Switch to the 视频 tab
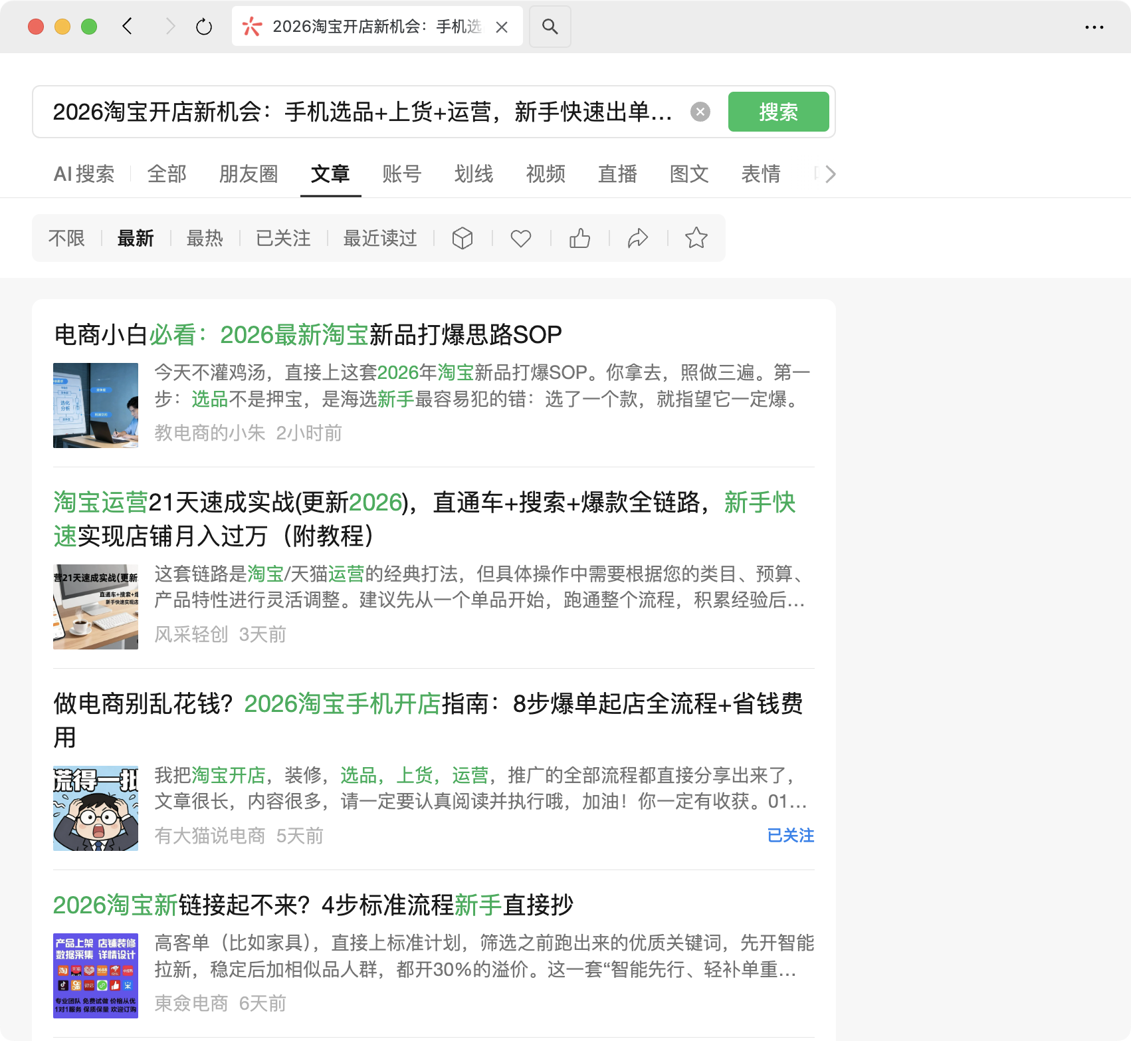 point(546,174)
